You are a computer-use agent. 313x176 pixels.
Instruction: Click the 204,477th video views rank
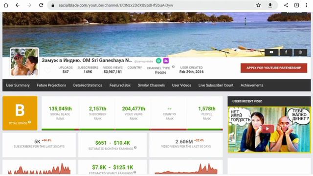[x=134, y=109]
